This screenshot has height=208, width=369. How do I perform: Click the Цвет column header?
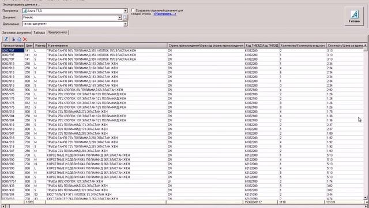point(29,46)
